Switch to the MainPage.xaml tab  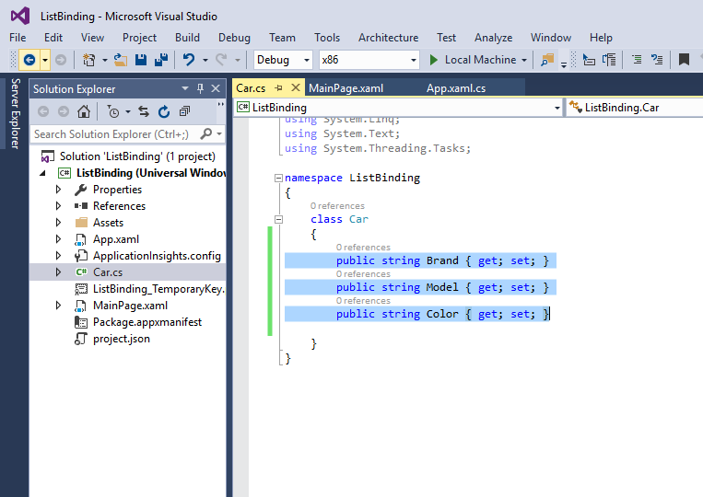point(346,88)
